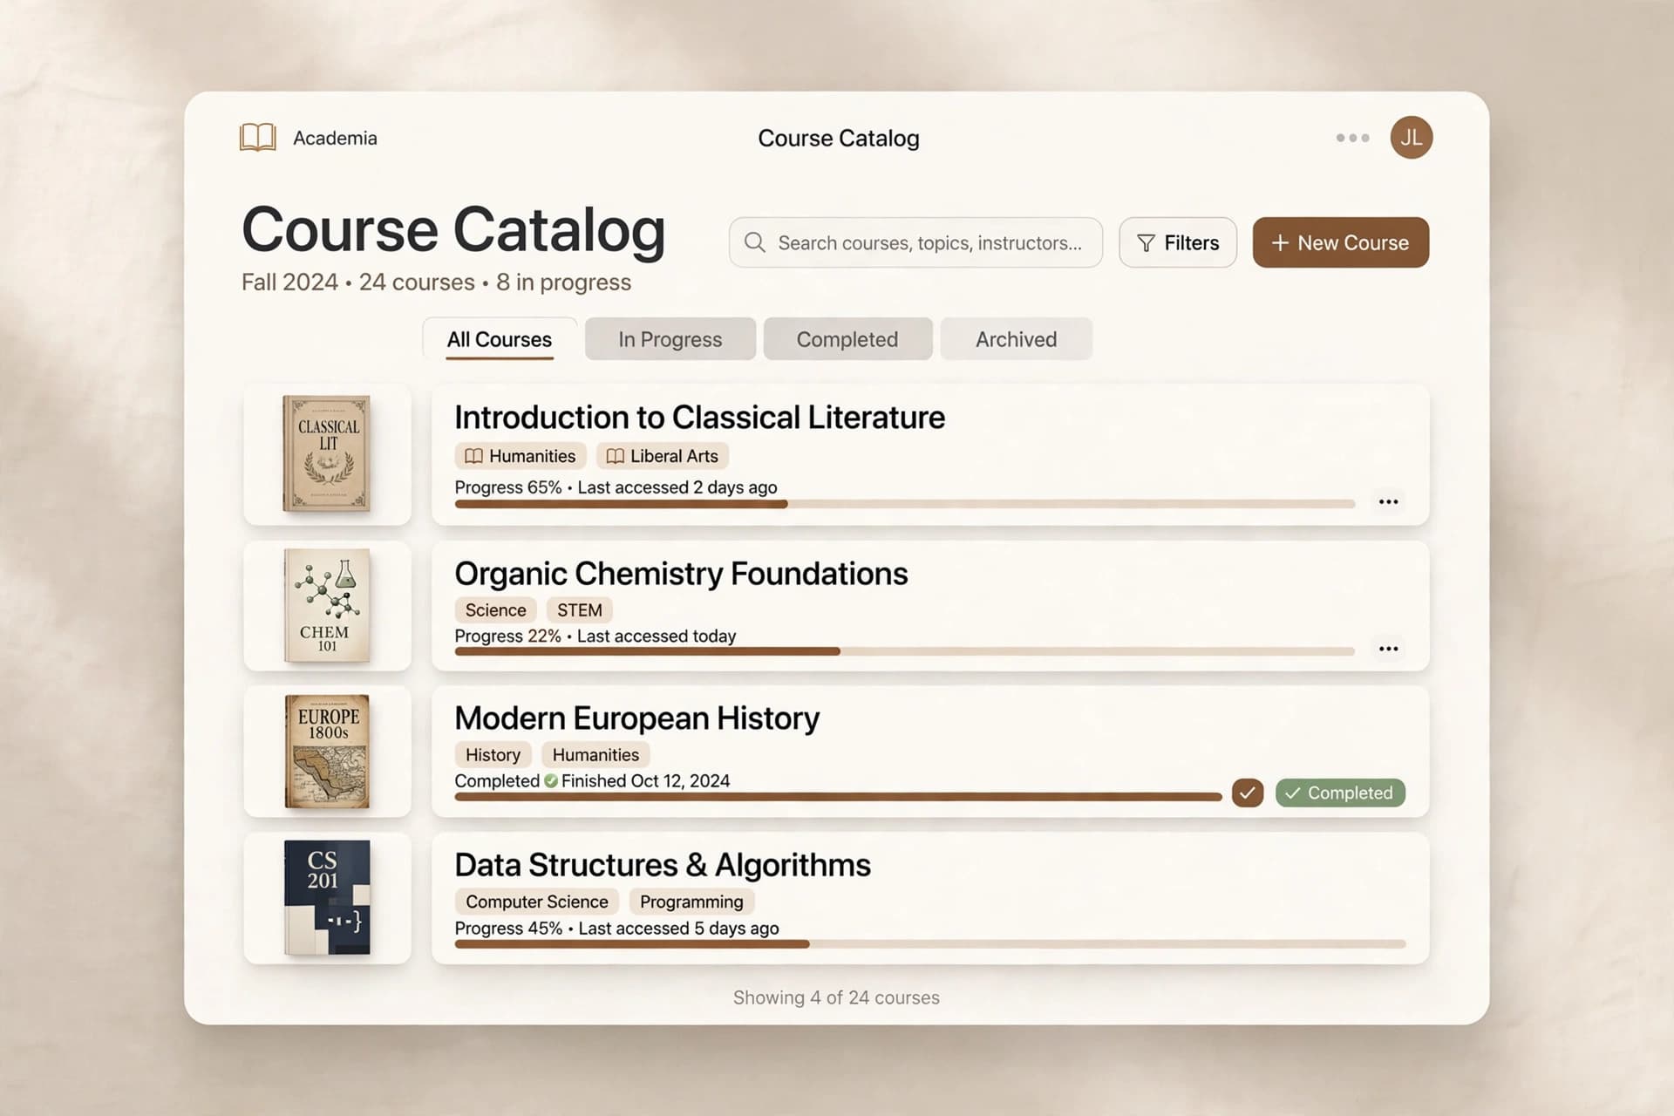Click the CS 201 book cover thumbnail
The width and height of the screenshot is (1674, 1116).
click(x=327, y=897)
